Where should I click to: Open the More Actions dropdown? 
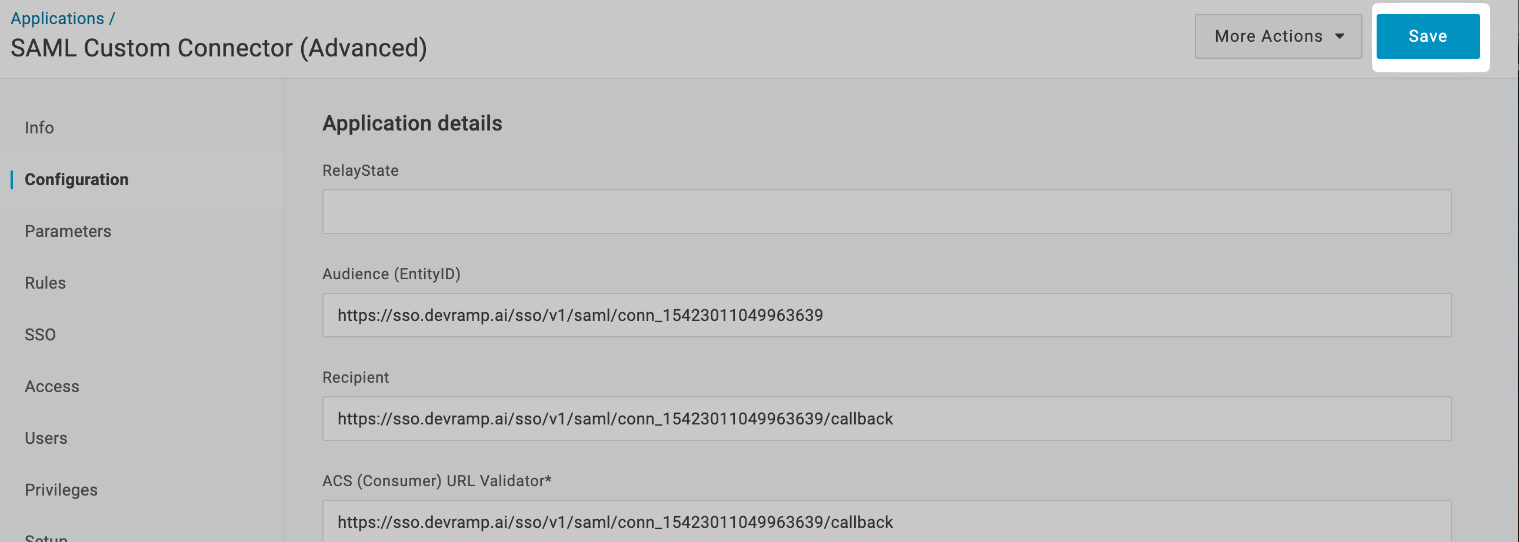1277,36
